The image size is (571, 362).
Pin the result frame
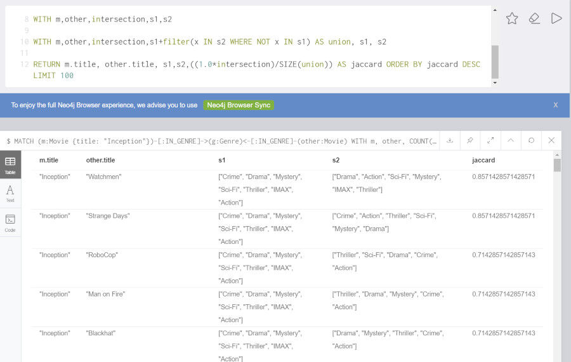(470, 140)
